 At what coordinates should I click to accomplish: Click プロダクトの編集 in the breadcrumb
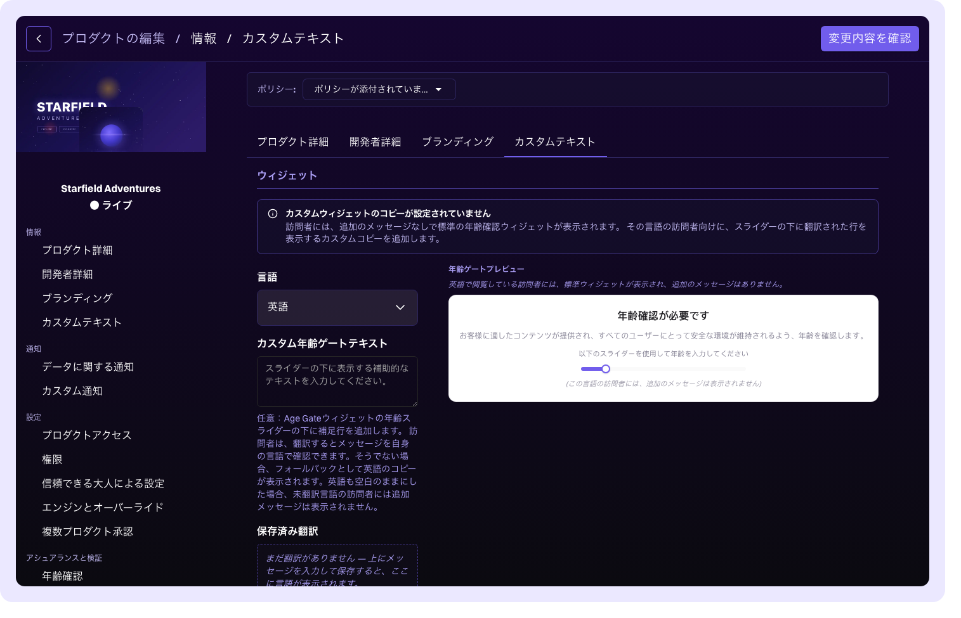(114, 39)
